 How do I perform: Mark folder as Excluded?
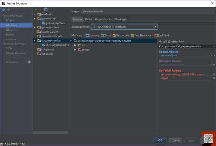(162, 35)
